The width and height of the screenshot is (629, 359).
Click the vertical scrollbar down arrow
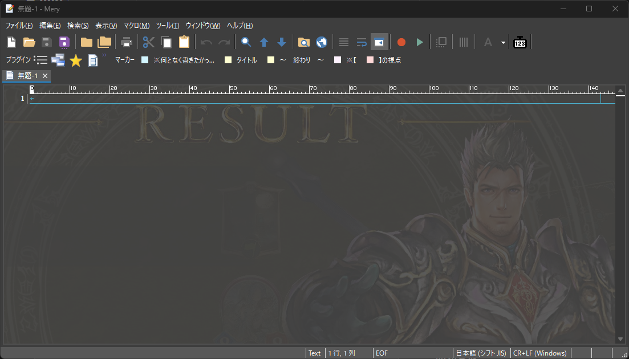(620, 340)
